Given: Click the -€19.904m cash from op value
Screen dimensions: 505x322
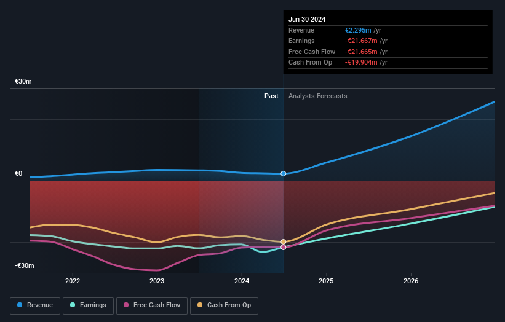Looking at the screenshot, I should [x=361, y=63].
